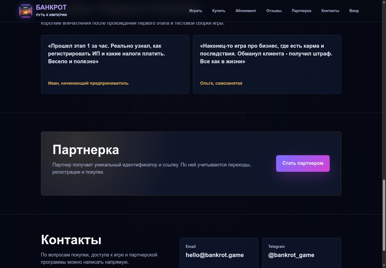
Task: Click the БАНКРОТ site title
Action: [51, 7]
